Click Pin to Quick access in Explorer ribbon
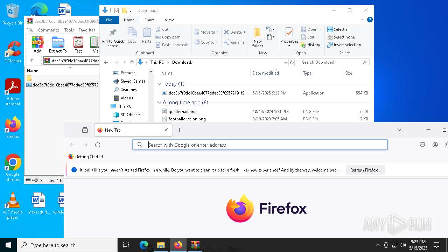The width and height of the screenshot is (448, 252). click(x=113, y=38)
